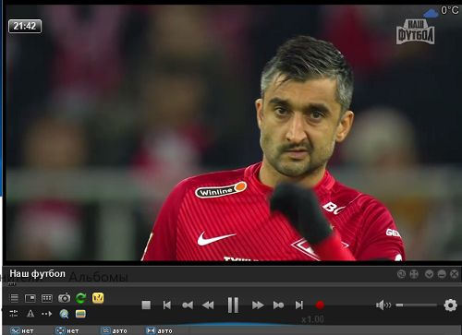
Task: Click the 21:42 clock overlay
Action: [x=25, y=26]
